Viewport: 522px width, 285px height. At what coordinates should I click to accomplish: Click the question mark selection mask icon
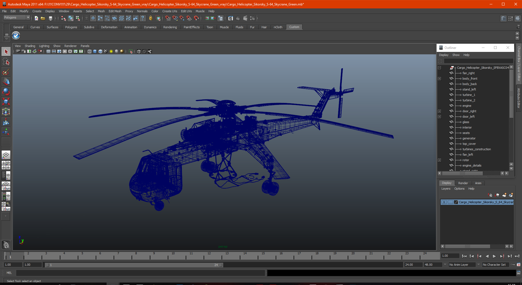pos(142,18)
